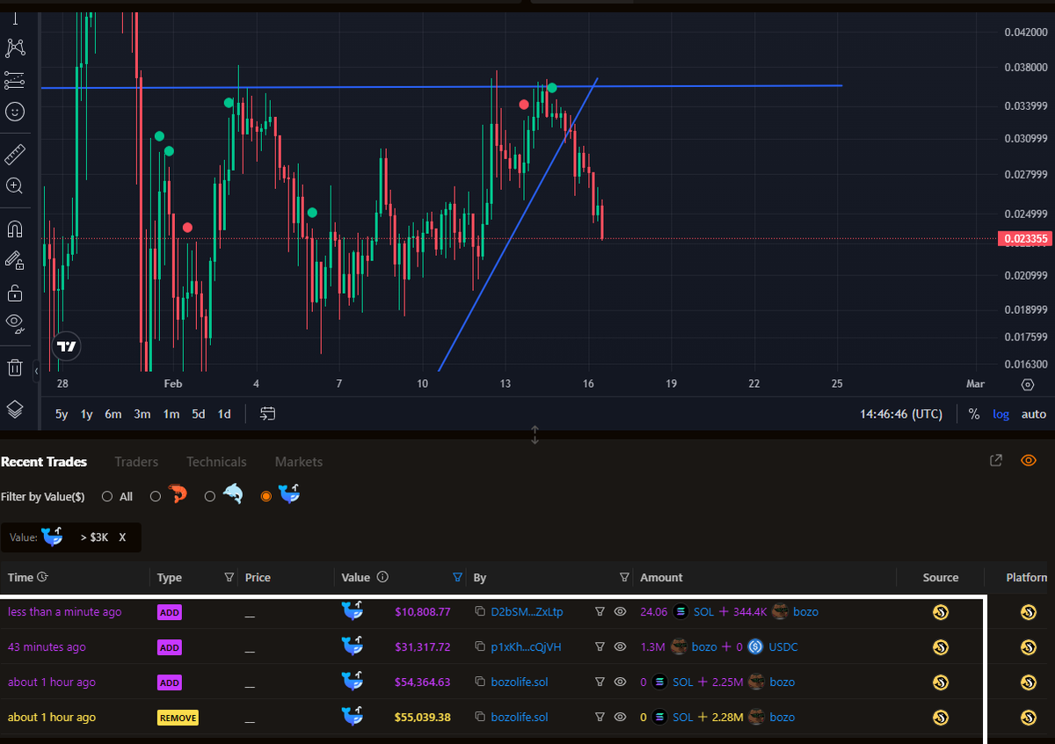The image size is (1055, 744).
Task: Open the go-to-date calendar icon
Action: (x=268, y=413)
